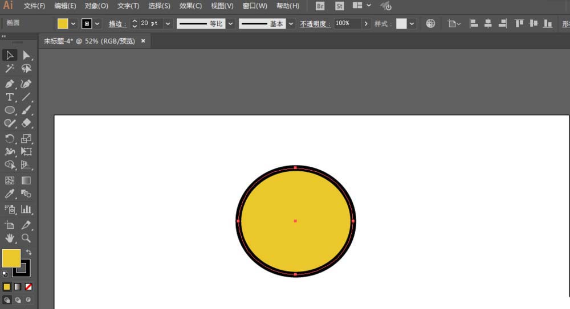The height and width of the screenshot is (309, 570).
Task: Click the 不透明度 opacity label
Action: coord(315,23)
